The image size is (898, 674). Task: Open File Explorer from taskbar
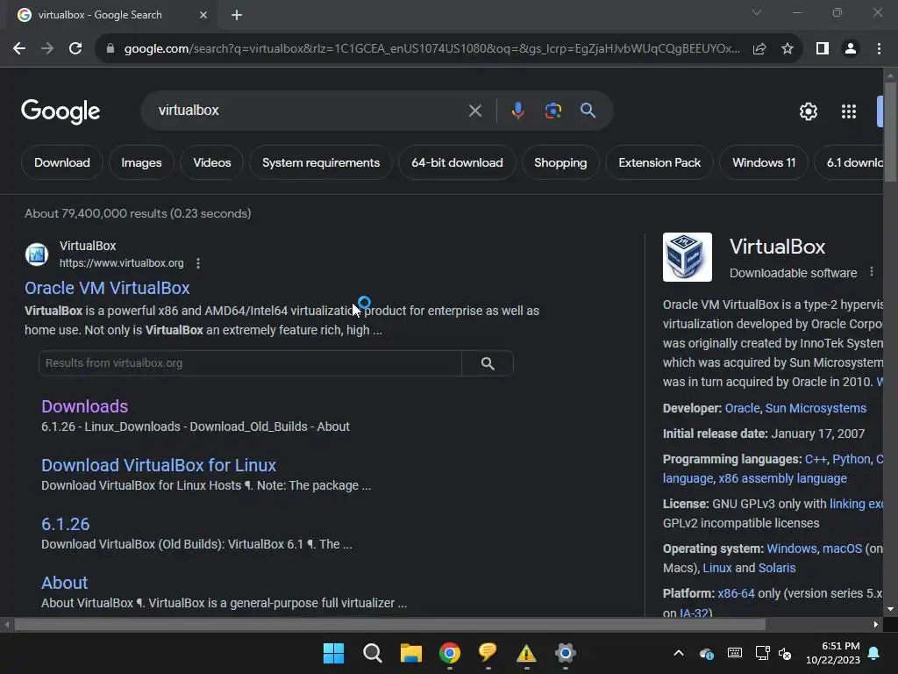click(410, 653)
